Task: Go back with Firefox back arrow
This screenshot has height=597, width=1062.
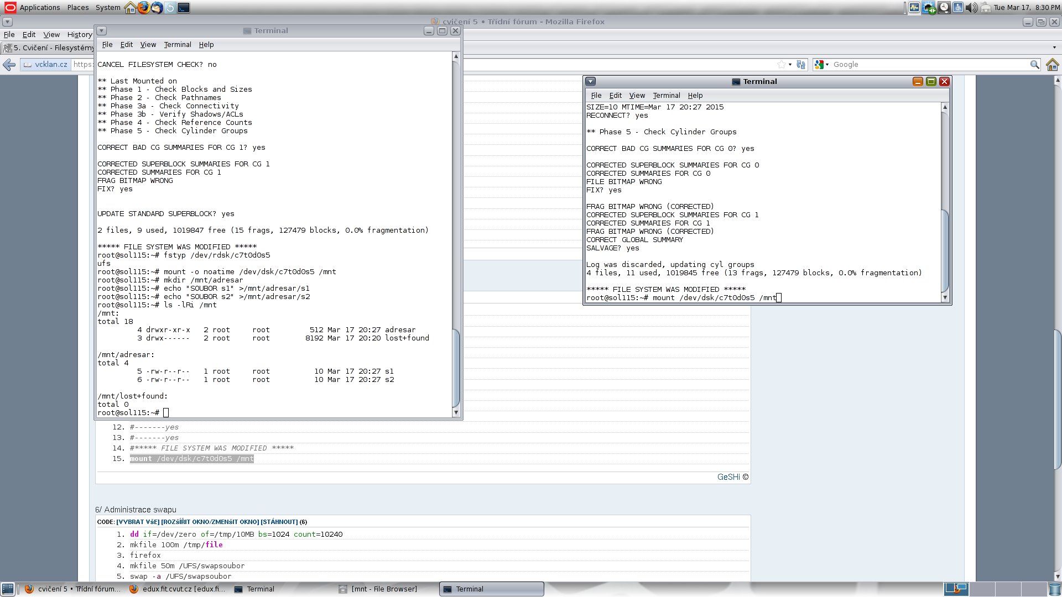Action: [9, 65]
